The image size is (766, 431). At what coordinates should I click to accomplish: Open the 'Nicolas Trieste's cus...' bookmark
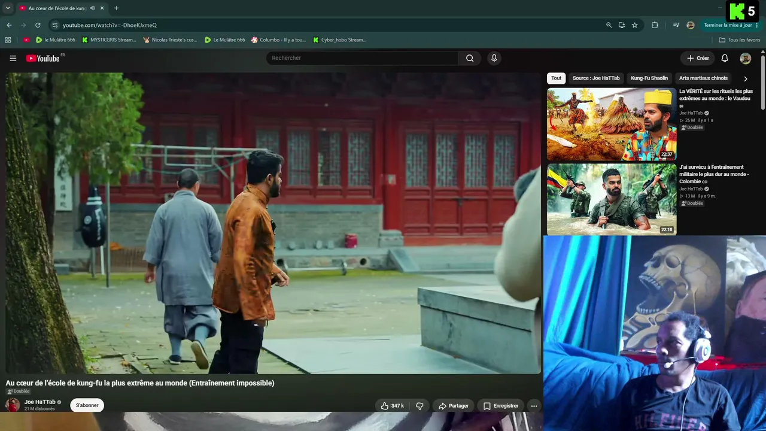[x=169, y=40]
